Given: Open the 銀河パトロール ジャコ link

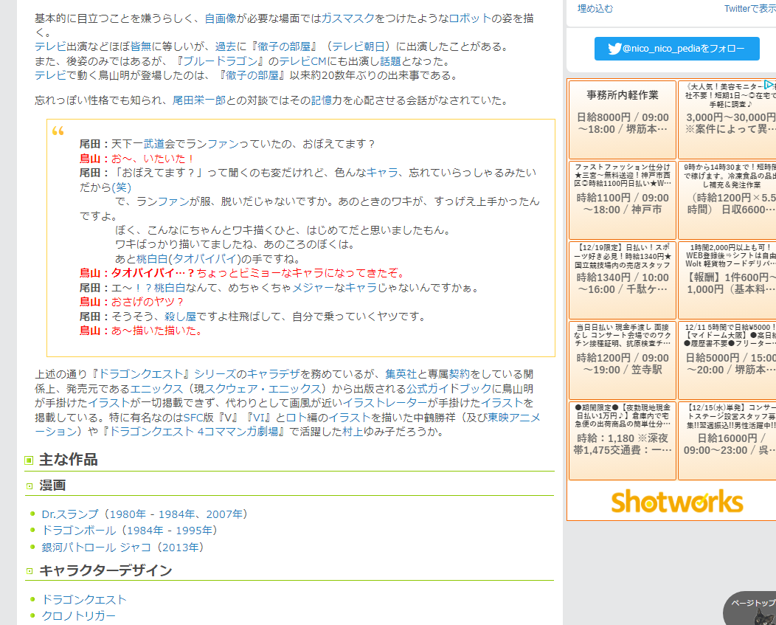Looking at the screenshot, I should (x=96, y=548).
